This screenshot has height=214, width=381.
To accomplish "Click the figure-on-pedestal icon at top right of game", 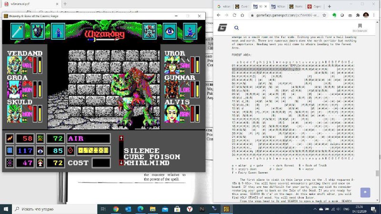I will (190, 31).
